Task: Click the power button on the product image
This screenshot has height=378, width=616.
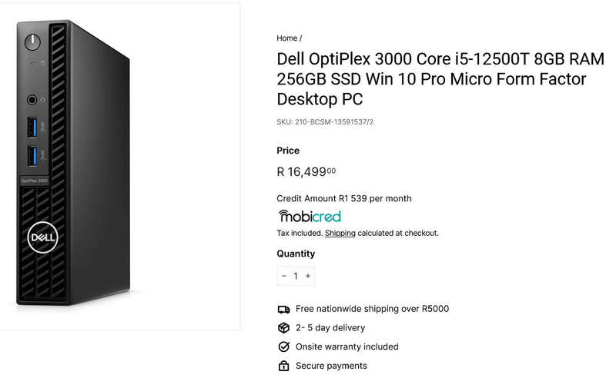Action: point(32,42)
